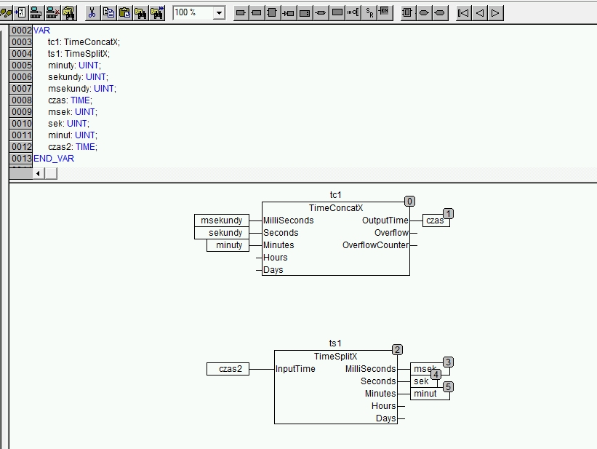597x449 pixels.
Task: Click the Logout icon with red X
Action: point(52,12)
